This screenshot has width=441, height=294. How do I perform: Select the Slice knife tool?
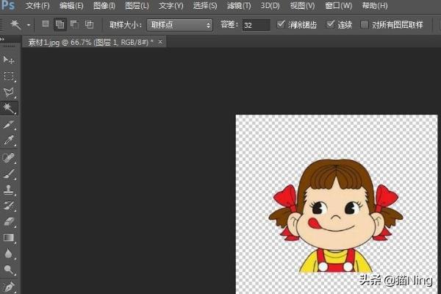pyautogui.click(x=8, y=124)
